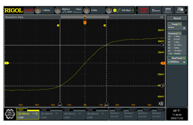Open the Flex Knob function
The width and height of the screenshot is (193, 125).
pyautogui.click(x=180, y=10)
